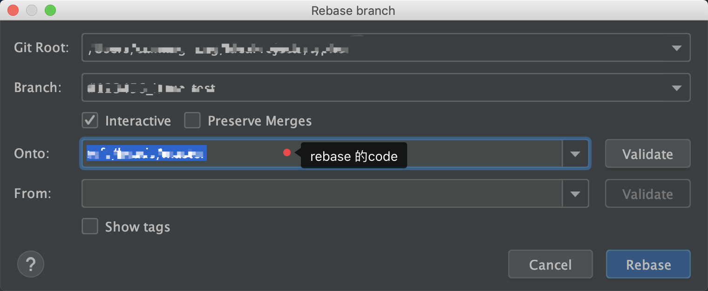Enable Preserve Merges
The image size is (708, 291).
click(192, 120)
